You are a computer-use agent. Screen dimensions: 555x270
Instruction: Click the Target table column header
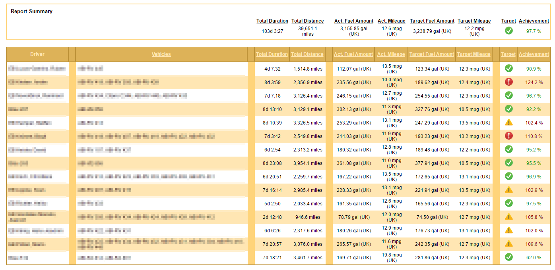coord(508,54)
